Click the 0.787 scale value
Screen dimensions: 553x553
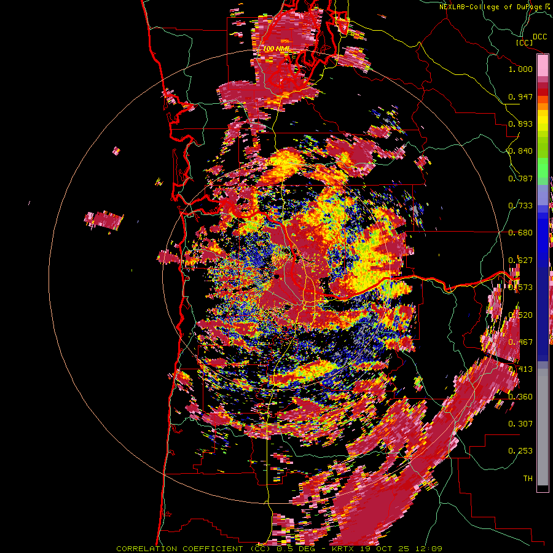click(520, 178)
